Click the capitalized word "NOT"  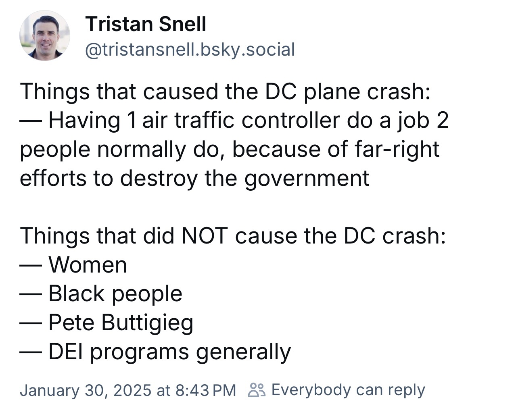(x=205, y=235)
